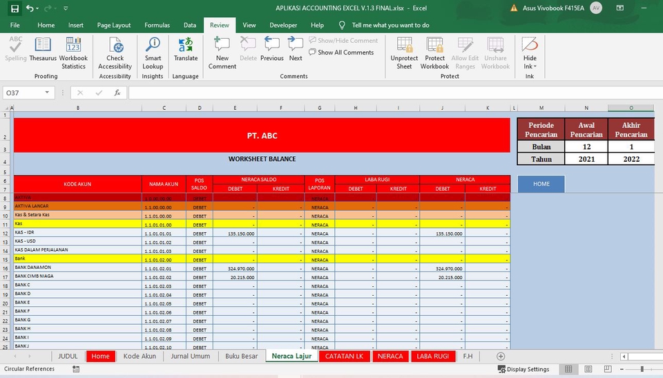Open the View ribbon tab
Viewport: 663px width, 378px height.
click(249, 25)
